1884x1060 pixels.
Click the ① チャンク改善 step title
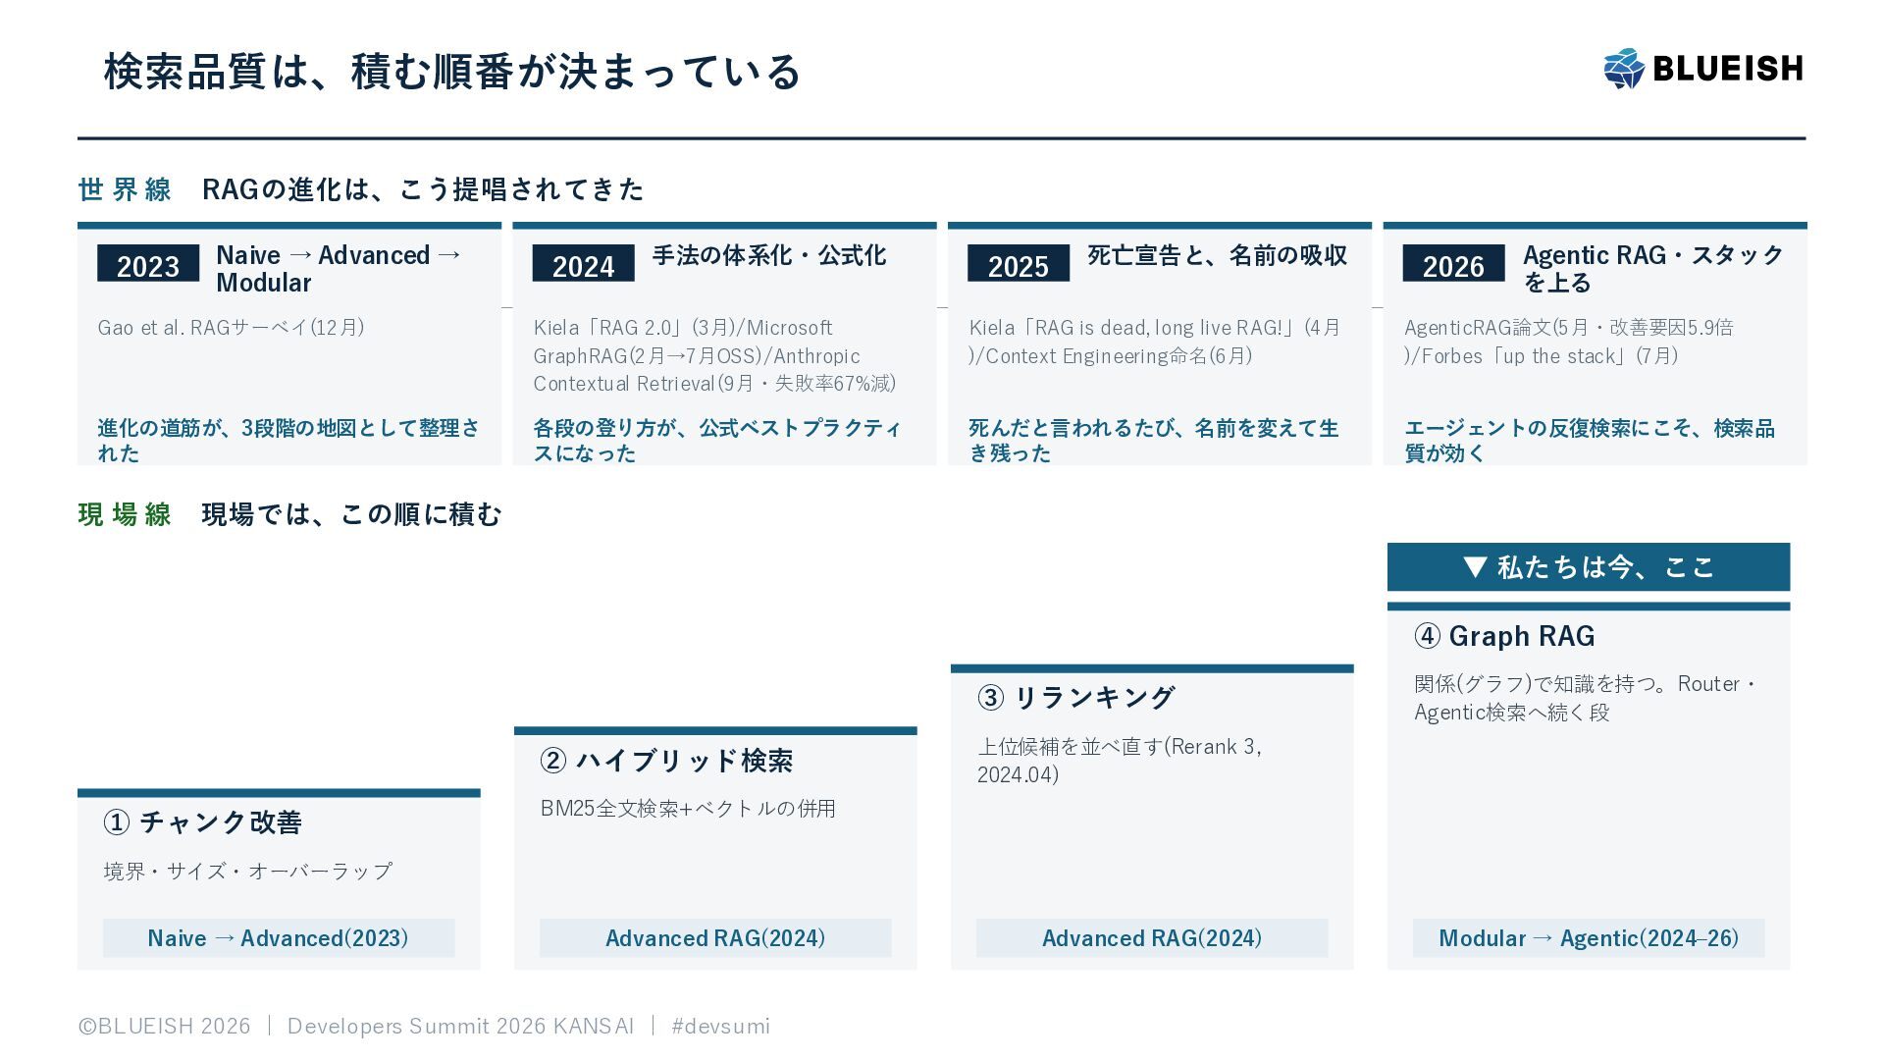[x=203, y=822]
